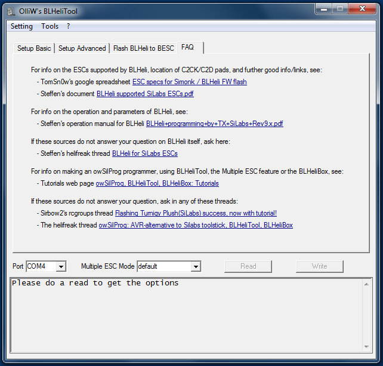Click inside the output log text area
383x366 pixels.
click(185, 316)
